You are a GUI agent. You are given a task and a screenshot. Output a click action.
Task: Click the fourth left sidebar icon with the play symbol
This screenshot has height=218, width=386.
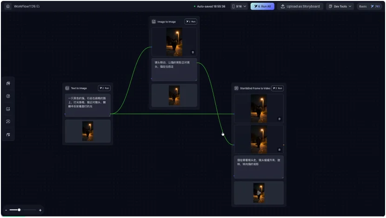point(8,122)
